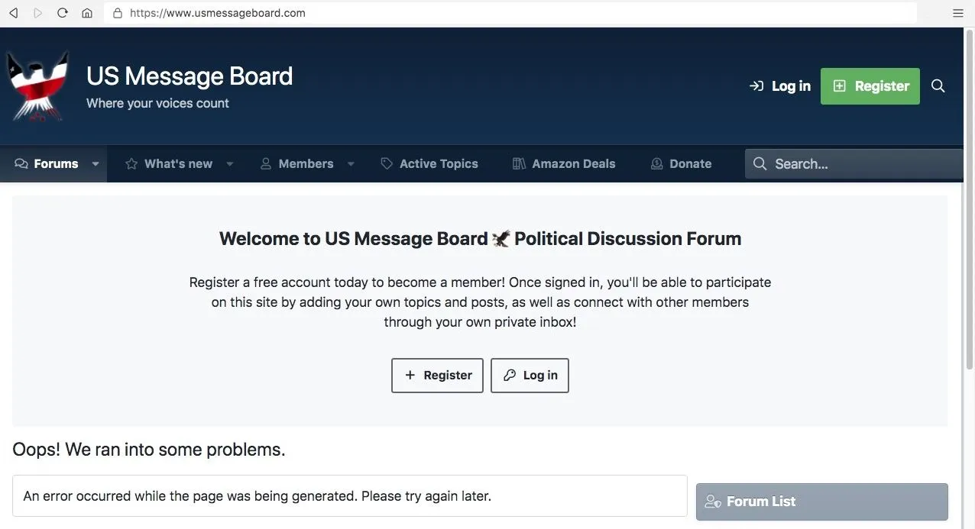This screenshot has height=529, width=975.
Task: Open search using the header magnifier icon
Action: [938, 86]
